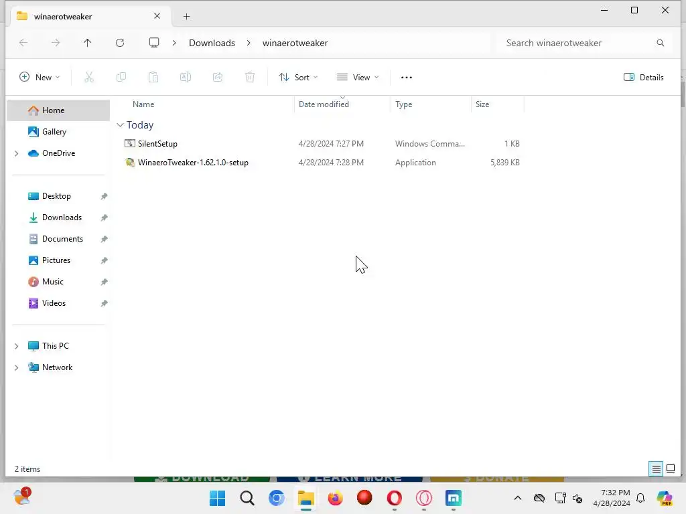Expand the Network tree node
The image size is (686, 514).
pos(17,367)
